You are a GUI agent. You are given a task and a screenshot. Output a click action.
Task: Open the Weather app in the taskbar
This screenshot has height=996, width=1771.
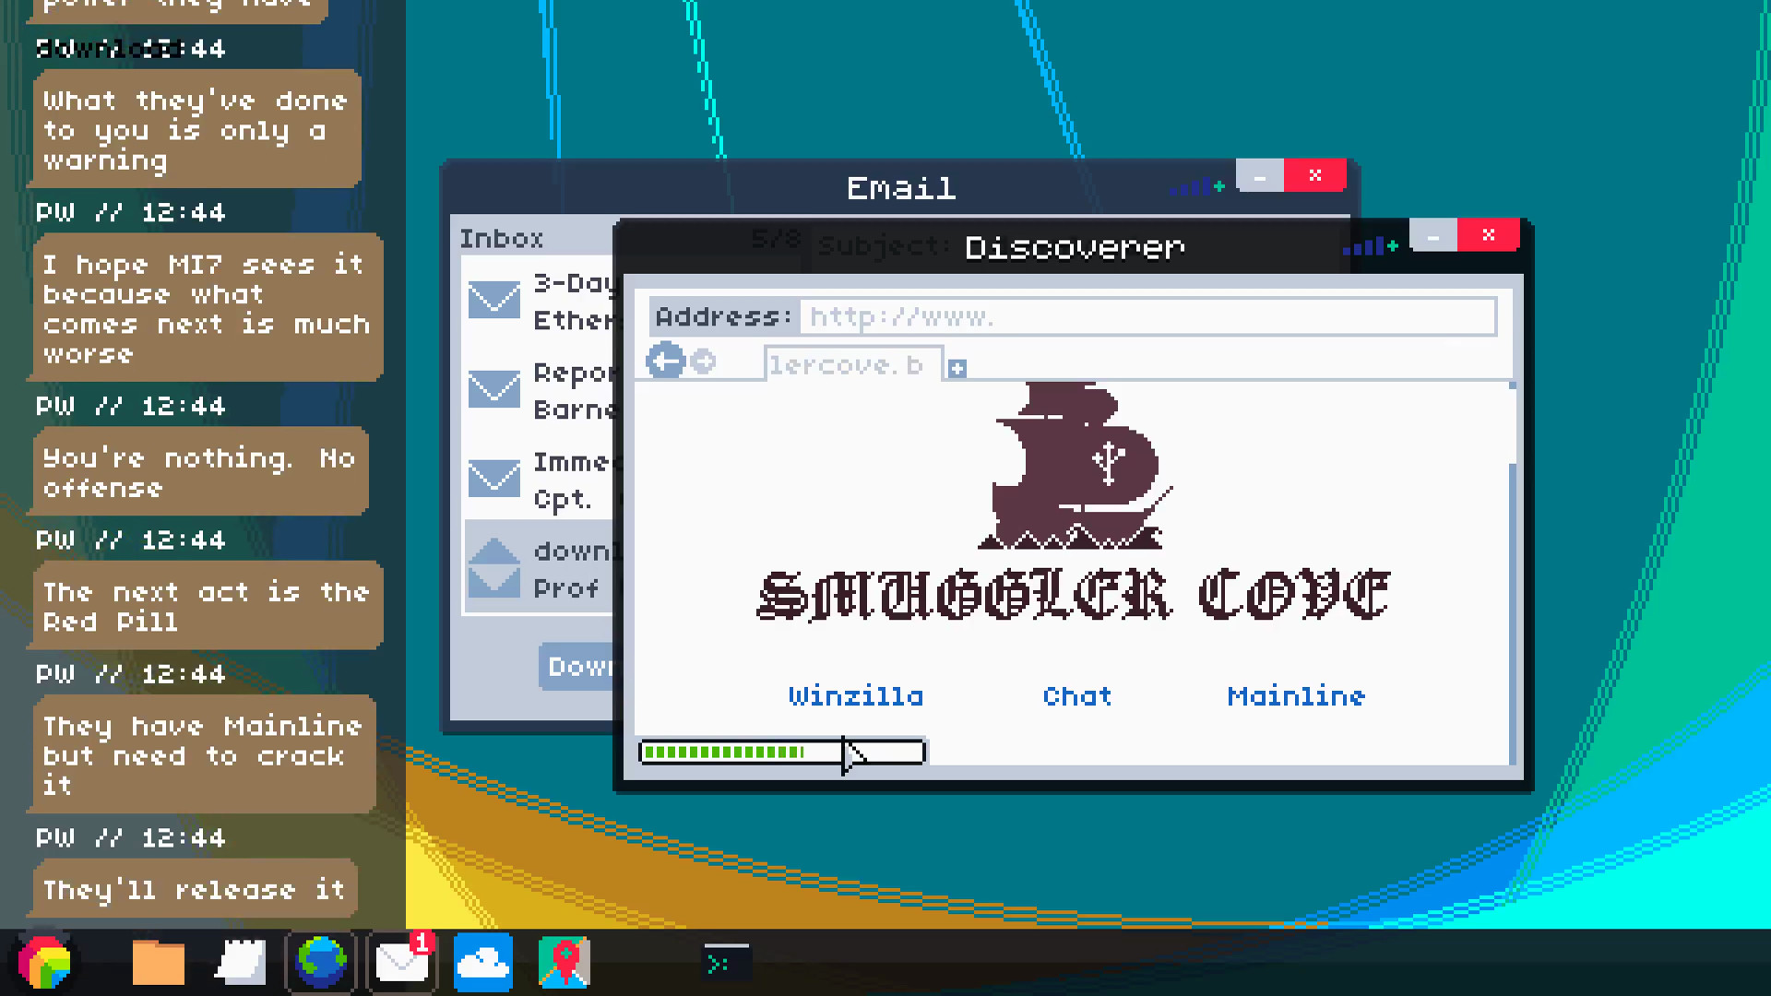point(483,962)
